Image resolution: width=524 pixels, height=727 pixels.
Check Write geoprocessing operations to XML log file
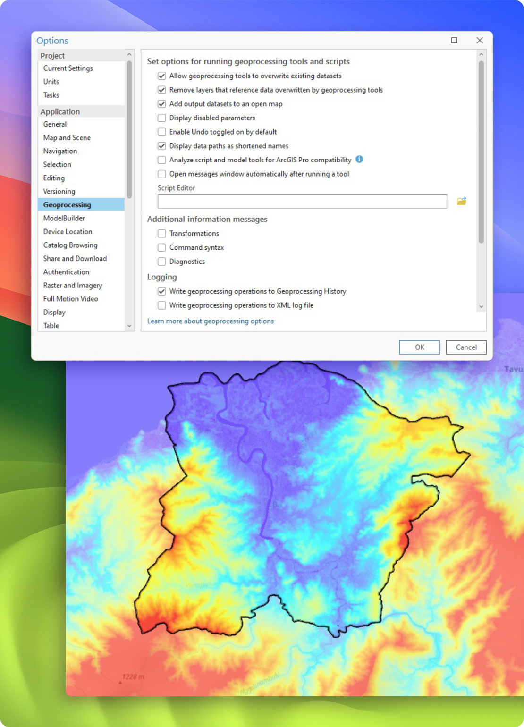coord(162,305)
